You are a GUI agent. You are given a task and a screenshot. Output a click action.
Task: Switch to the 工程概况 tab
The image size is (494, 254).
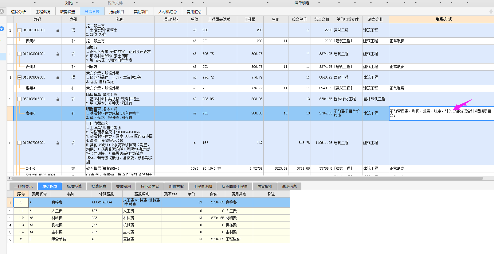[43, 12]
